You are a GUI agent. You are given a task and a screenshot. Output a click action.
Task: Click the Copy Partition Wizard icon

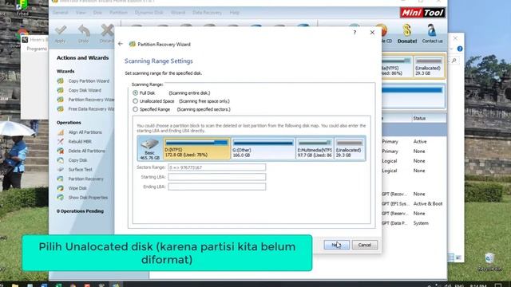click(x=61, y=81)
